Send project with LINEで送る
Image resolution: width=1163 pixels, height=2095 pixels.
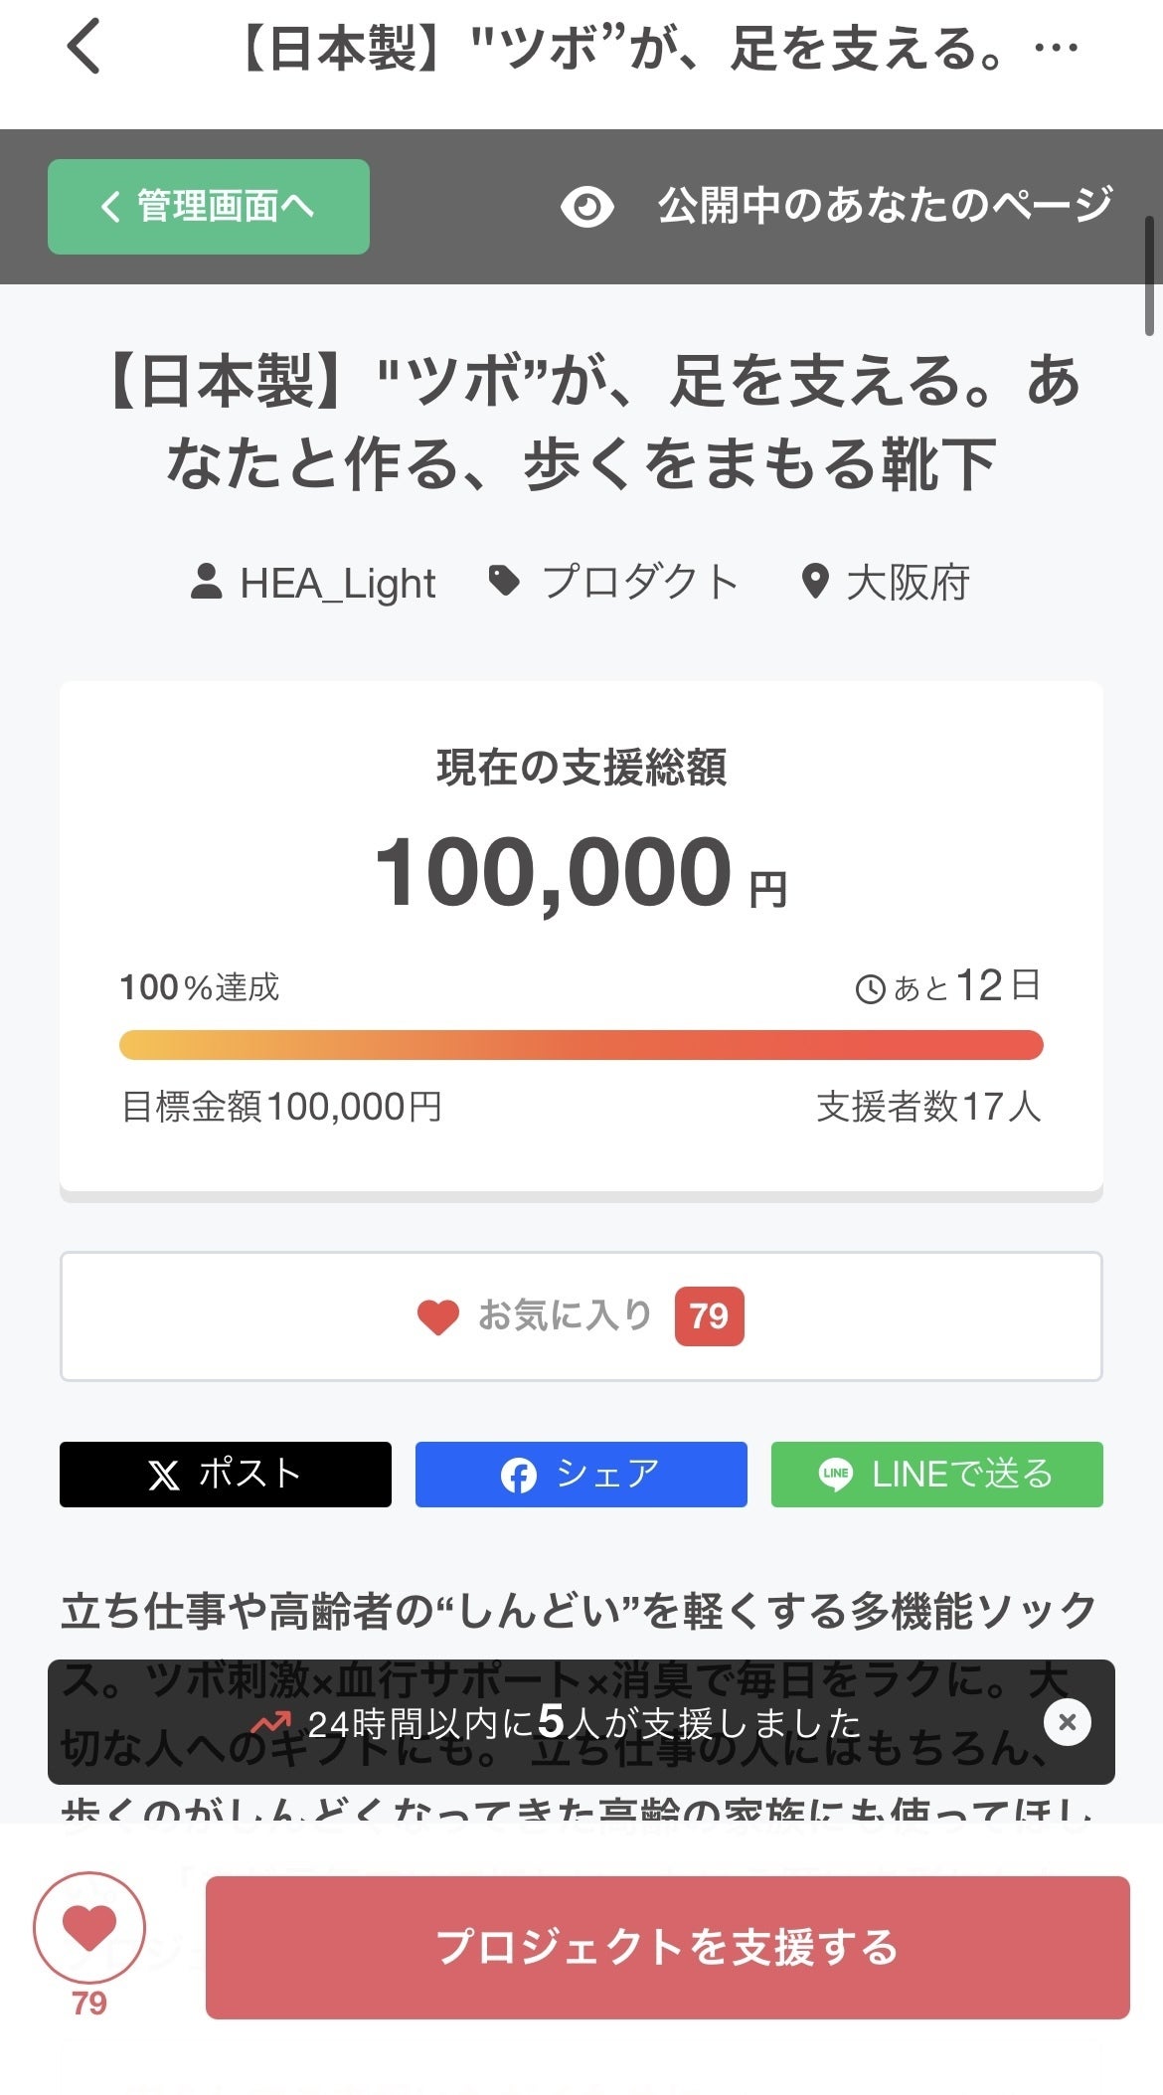click(x=936, y=1474)
